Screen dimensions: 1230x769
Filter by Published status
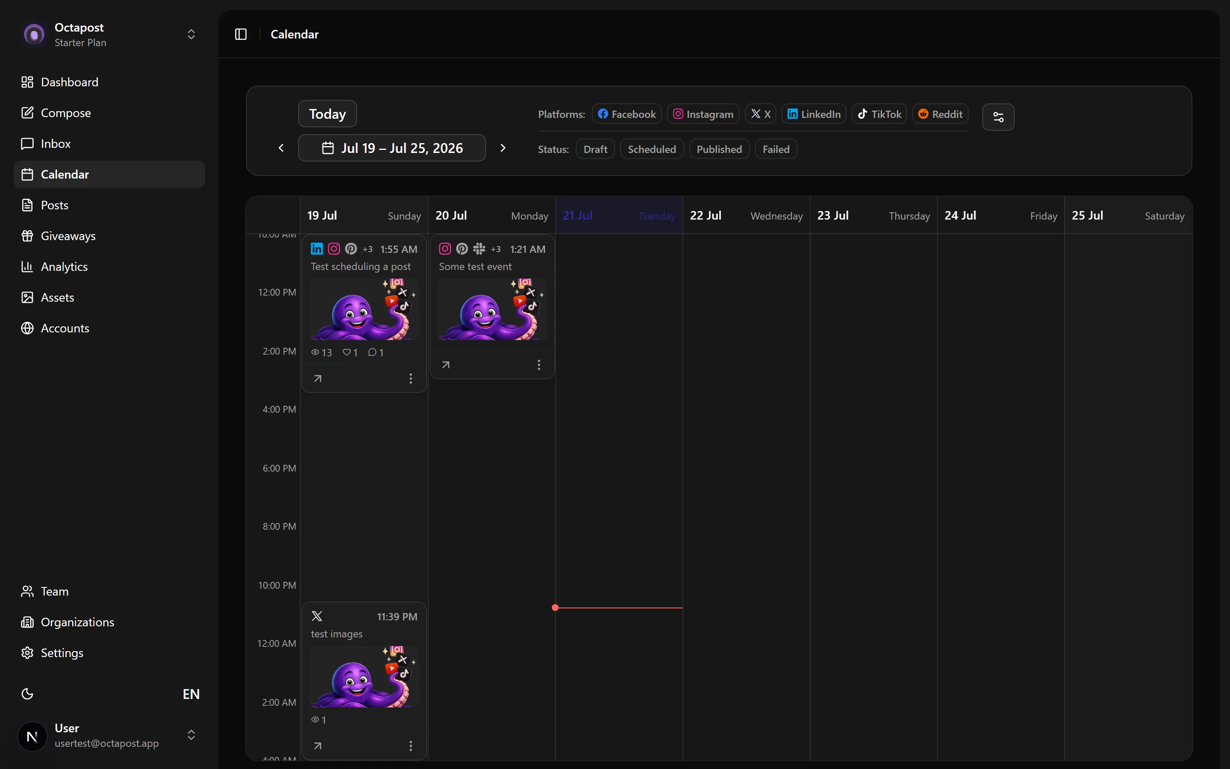(719, 149)
